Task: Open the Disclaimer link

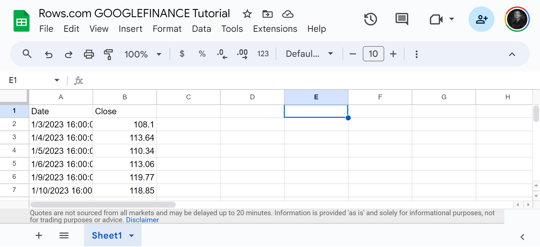Action: tap(142, 220)
